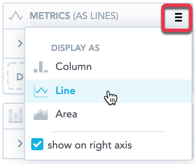Click the METRICS (AS LINES) panel title
The width and height of the screenshot is (195, 164).
(74, 16)
